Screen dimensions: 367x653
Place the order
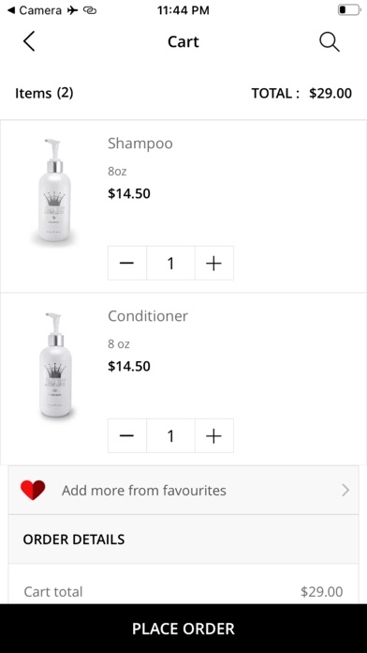(183, 629)
